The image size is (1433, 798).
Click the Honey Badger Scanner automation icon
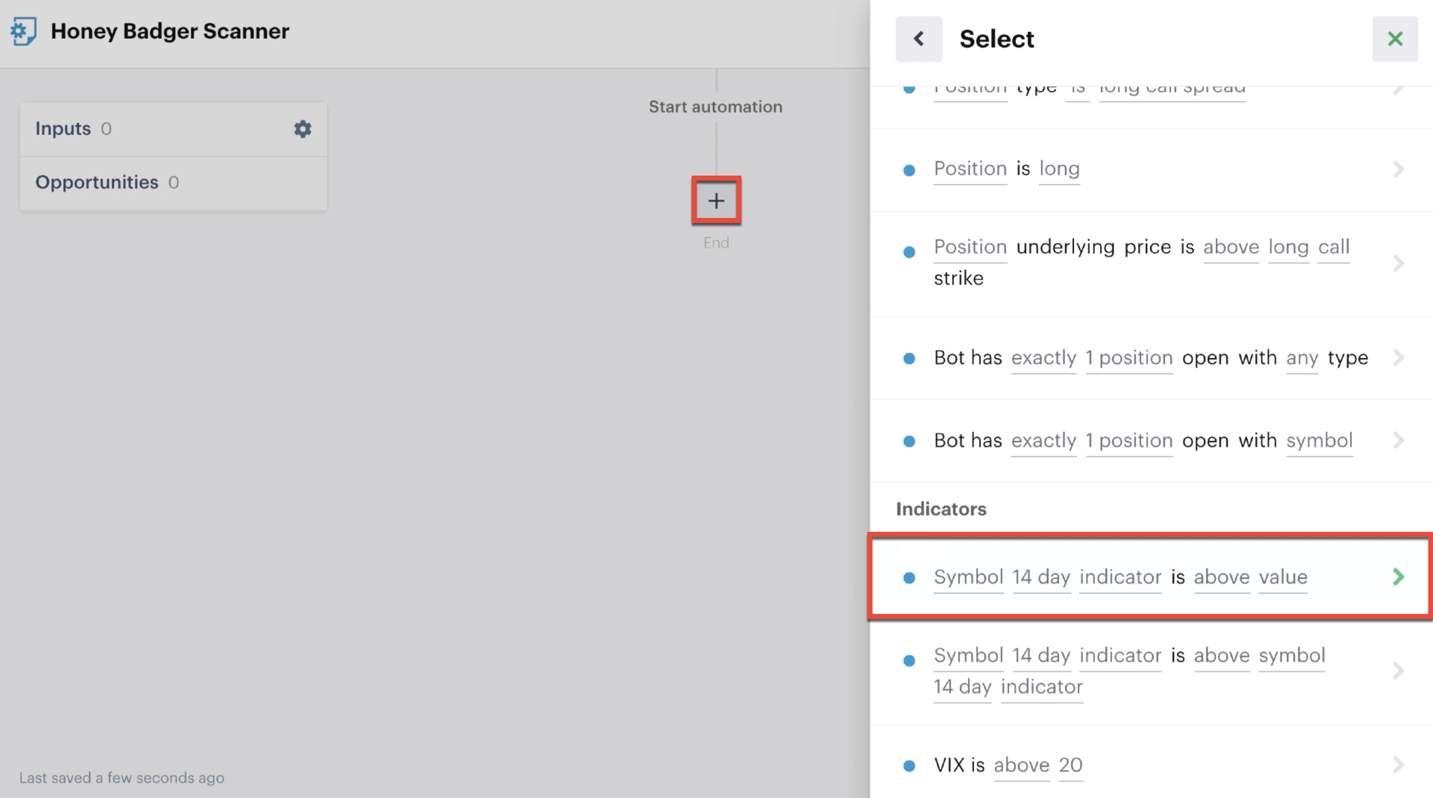point(23,31)
